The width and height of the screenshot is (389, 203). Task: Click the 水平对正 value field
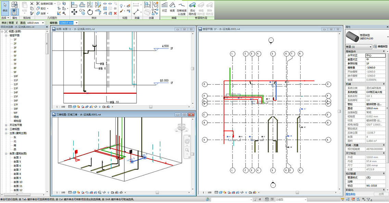(x=375, y=55)
